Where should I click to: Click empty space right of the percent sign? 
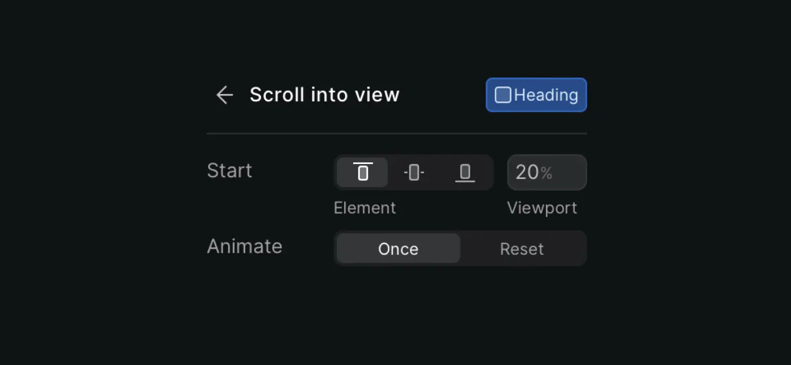pyautogui.click(x=569, y=173)
